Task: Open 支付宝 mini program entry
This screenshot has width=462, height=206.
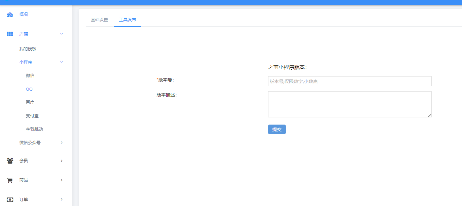Action: click(x=32, y=116)
